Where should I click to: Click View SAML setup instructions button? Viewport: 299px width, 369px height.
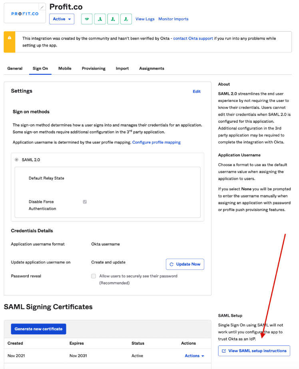(x=254, y=351)
